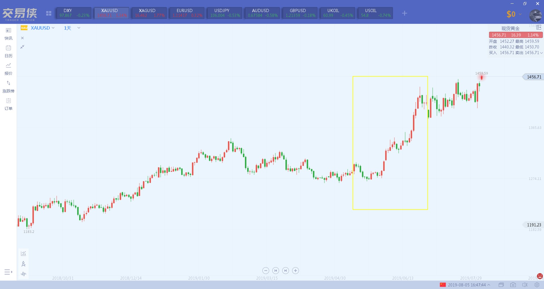Click the current price label 1456.71 on axis
This screenshot has width=544, height=289.
pos(533,77)
